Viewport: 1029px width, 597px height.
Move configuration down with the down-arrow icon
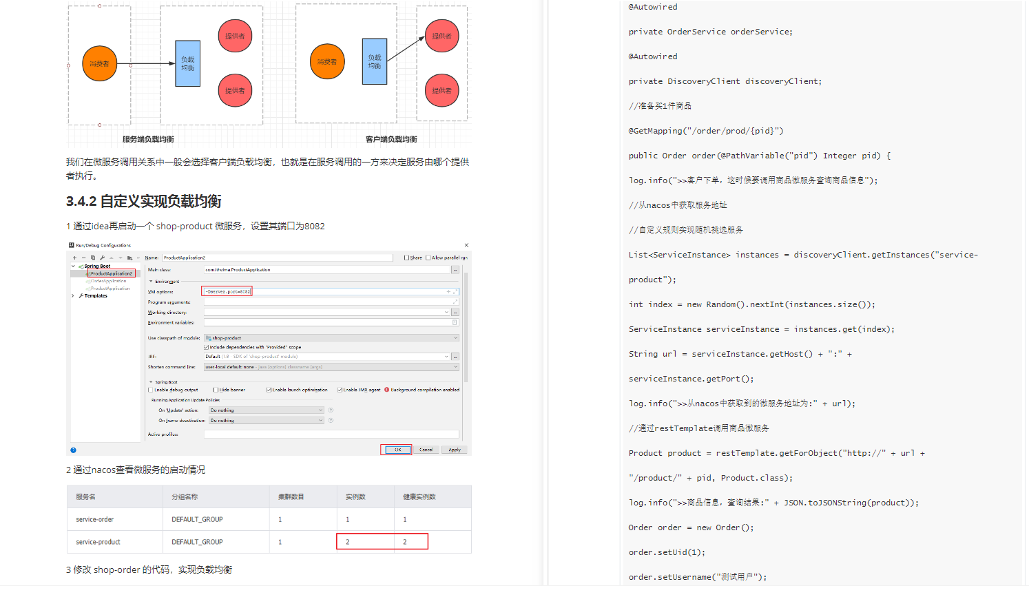pyautogui.click(x=120, y=257)
